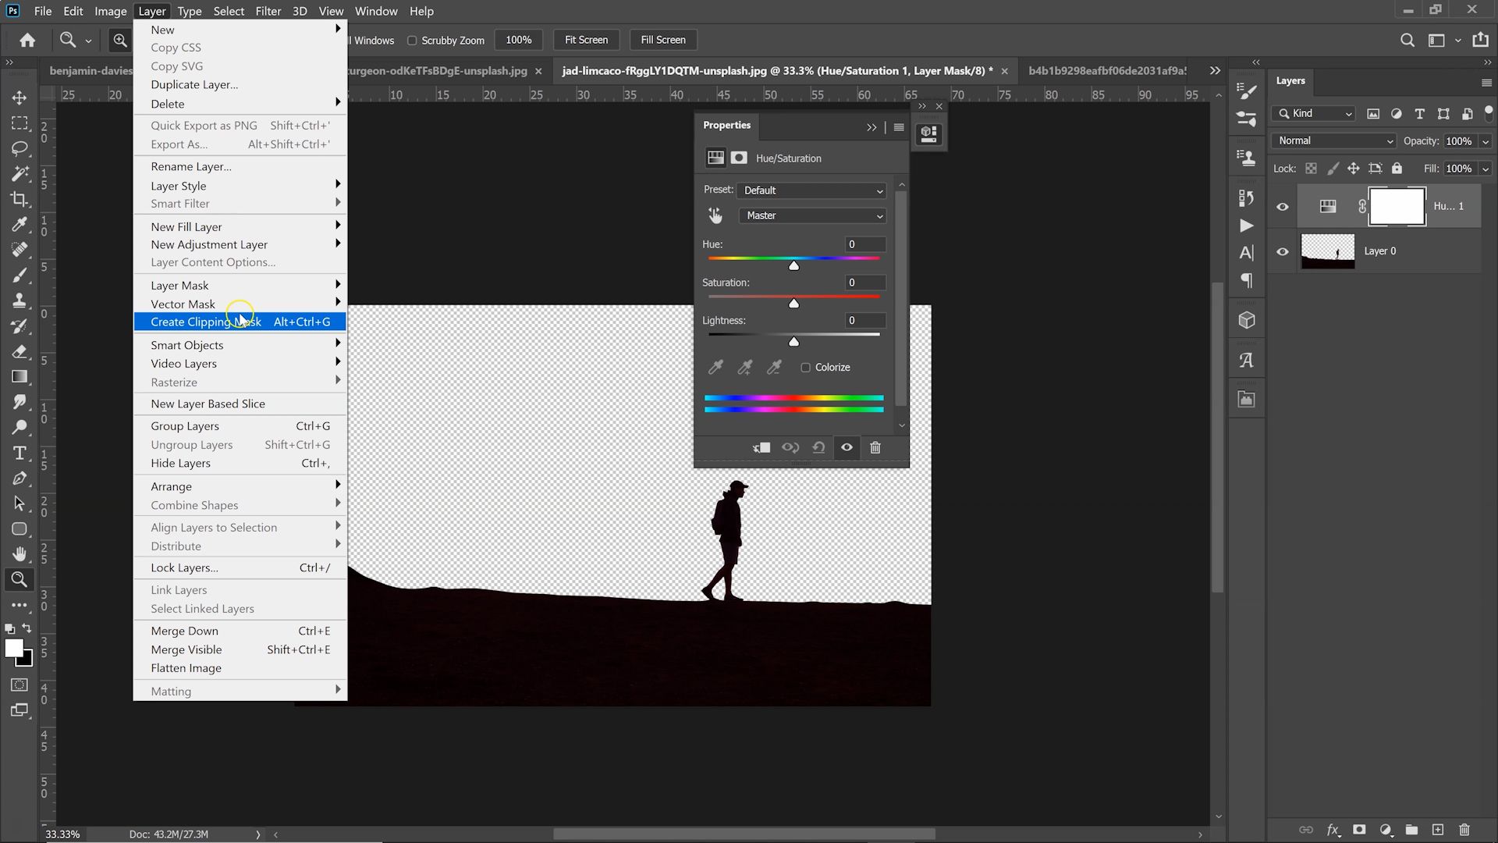Select the Horizontal Type tool
Screen dimensions: 1498x843
[20, 454]
